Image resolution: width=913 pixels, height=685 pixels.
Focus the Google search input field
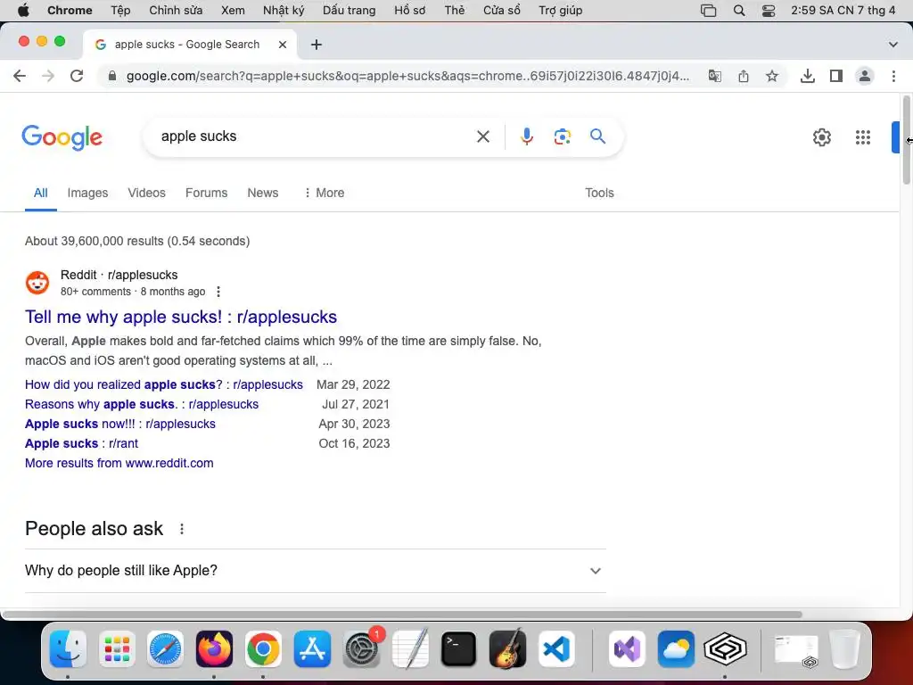(x=315, y=136)
